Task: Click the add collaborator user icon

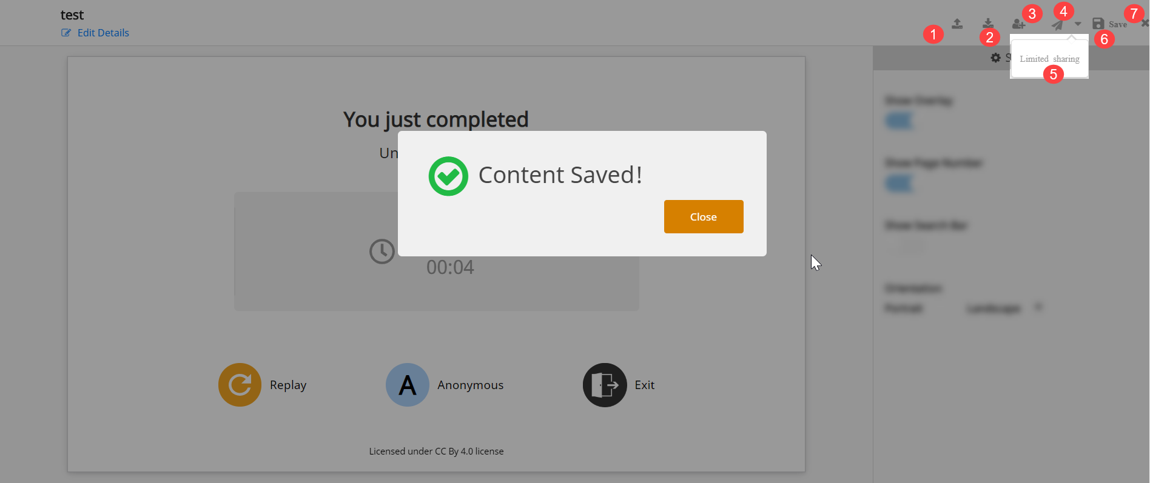Action: pyautogui.click(x=1018, y=24)
